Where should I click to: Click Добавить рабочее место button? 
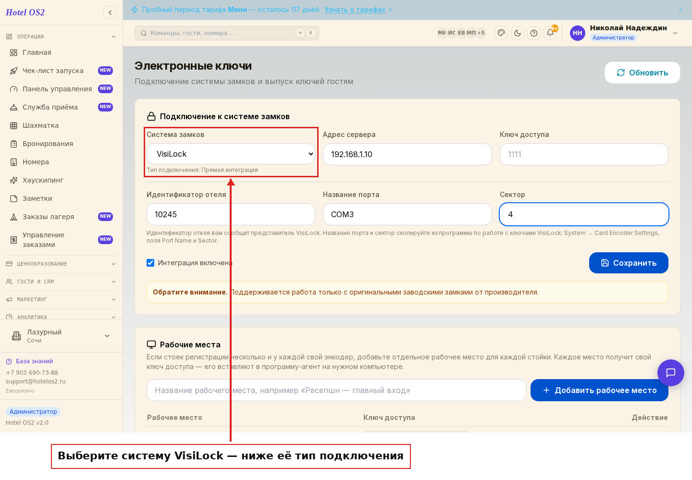pyautogui.click(x=599, y=390)
